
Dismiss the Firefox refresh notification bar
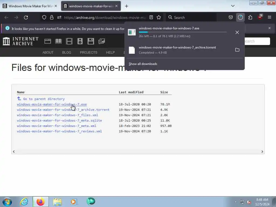(x=270, y=28)
